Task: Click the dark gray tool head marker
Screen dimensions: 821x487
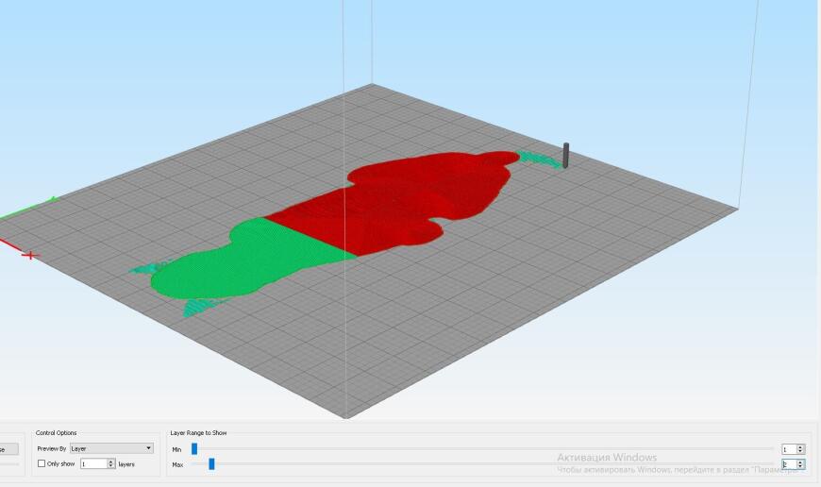Action: [566, 155]
